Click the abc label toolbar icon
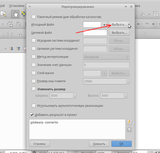160x153 pixels. pyautogui.click(x=147, y=24)
